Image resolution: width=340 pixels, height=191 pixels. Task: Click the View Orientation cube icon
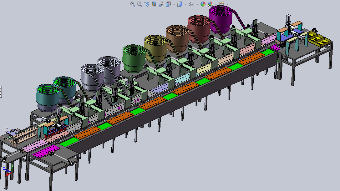pos(168,4)
